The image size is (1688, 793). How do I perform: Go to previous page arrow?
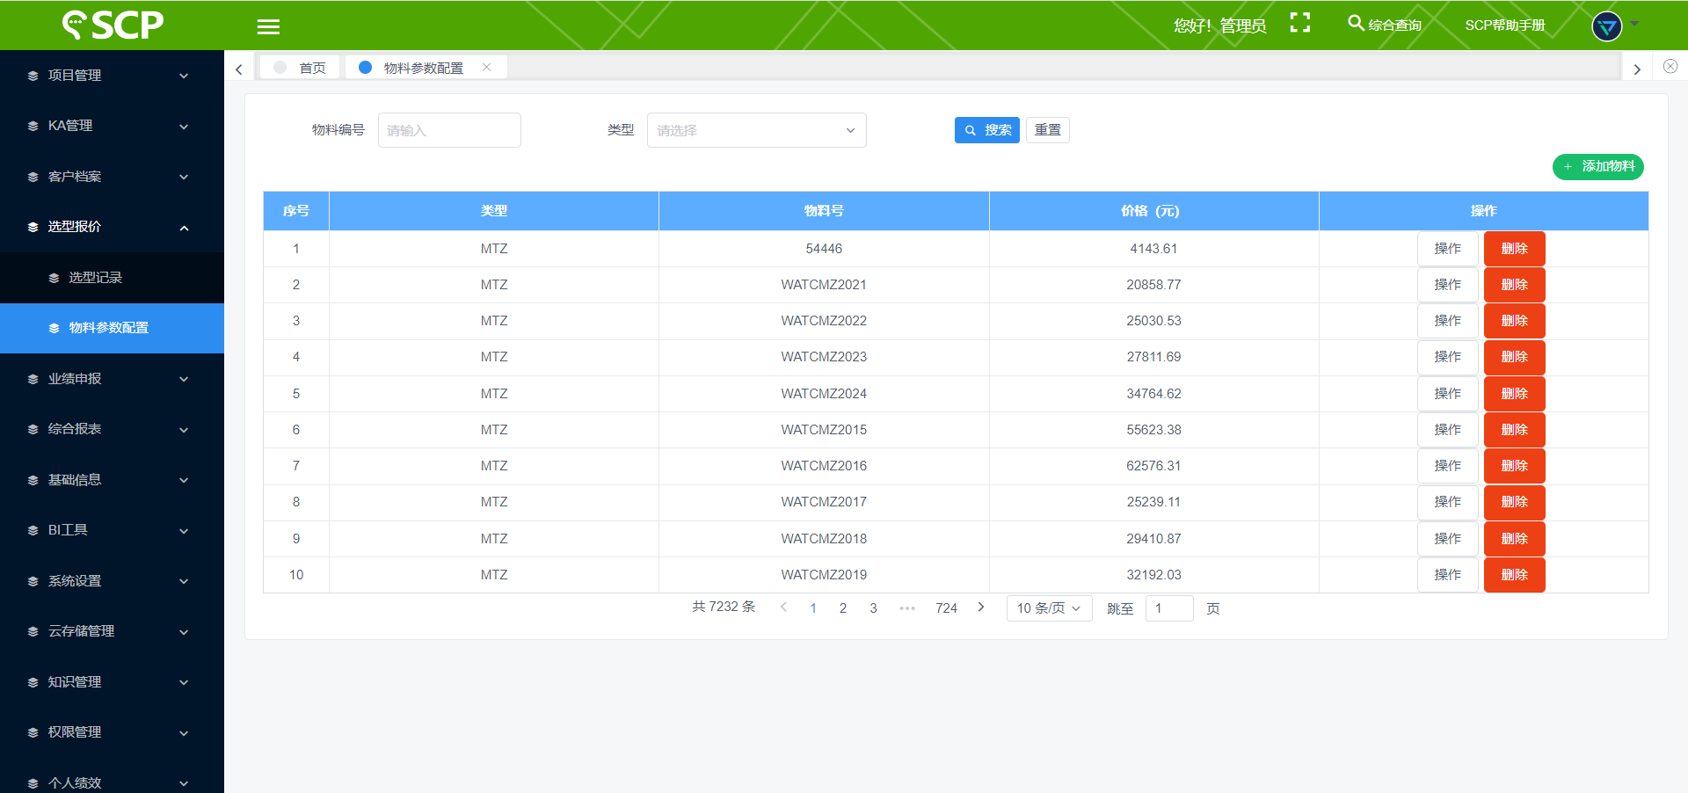[x=783, y=607]
